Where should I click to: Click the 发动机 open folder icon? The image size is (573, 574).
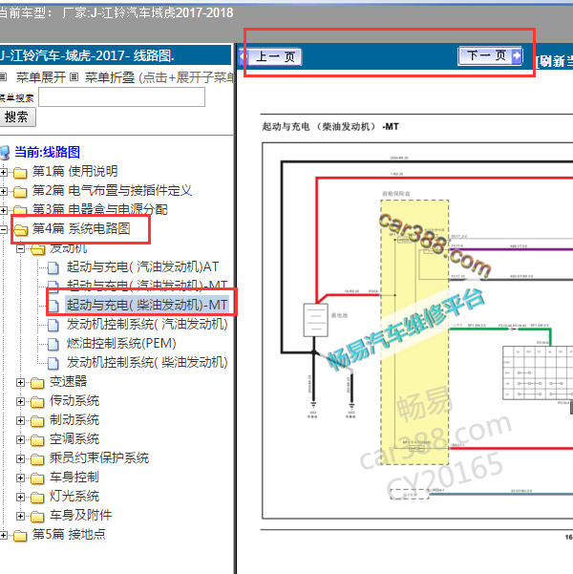click(x=37, y=249)
